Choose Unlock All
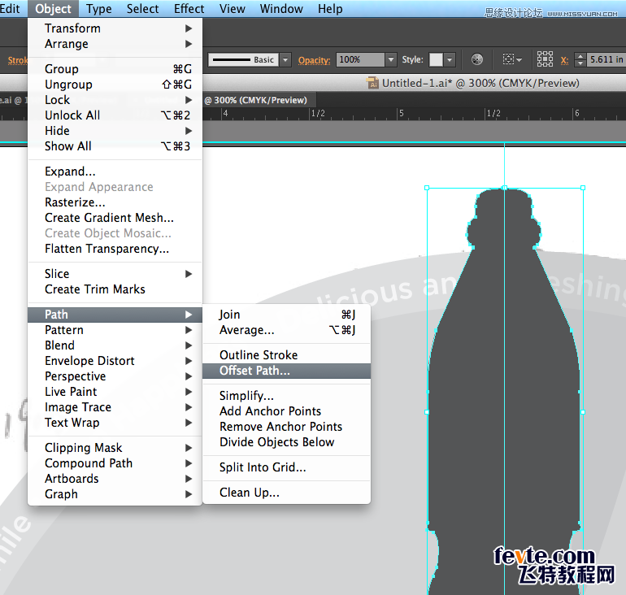 pos(115,115)
